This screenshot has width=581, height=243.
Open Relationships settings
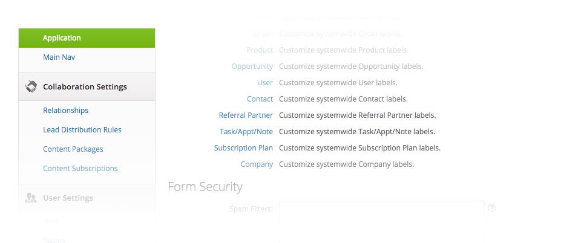tap(65, 111)
